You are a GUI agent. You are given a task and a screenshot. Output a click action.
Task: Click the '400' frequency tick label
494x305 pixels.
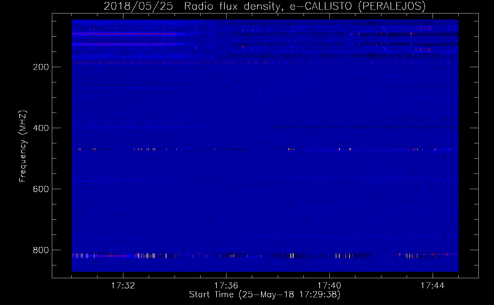point(41,128)
